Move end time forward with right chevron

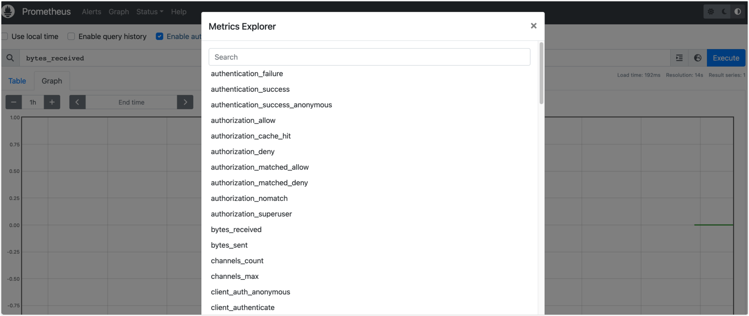(x=185, y=102)
